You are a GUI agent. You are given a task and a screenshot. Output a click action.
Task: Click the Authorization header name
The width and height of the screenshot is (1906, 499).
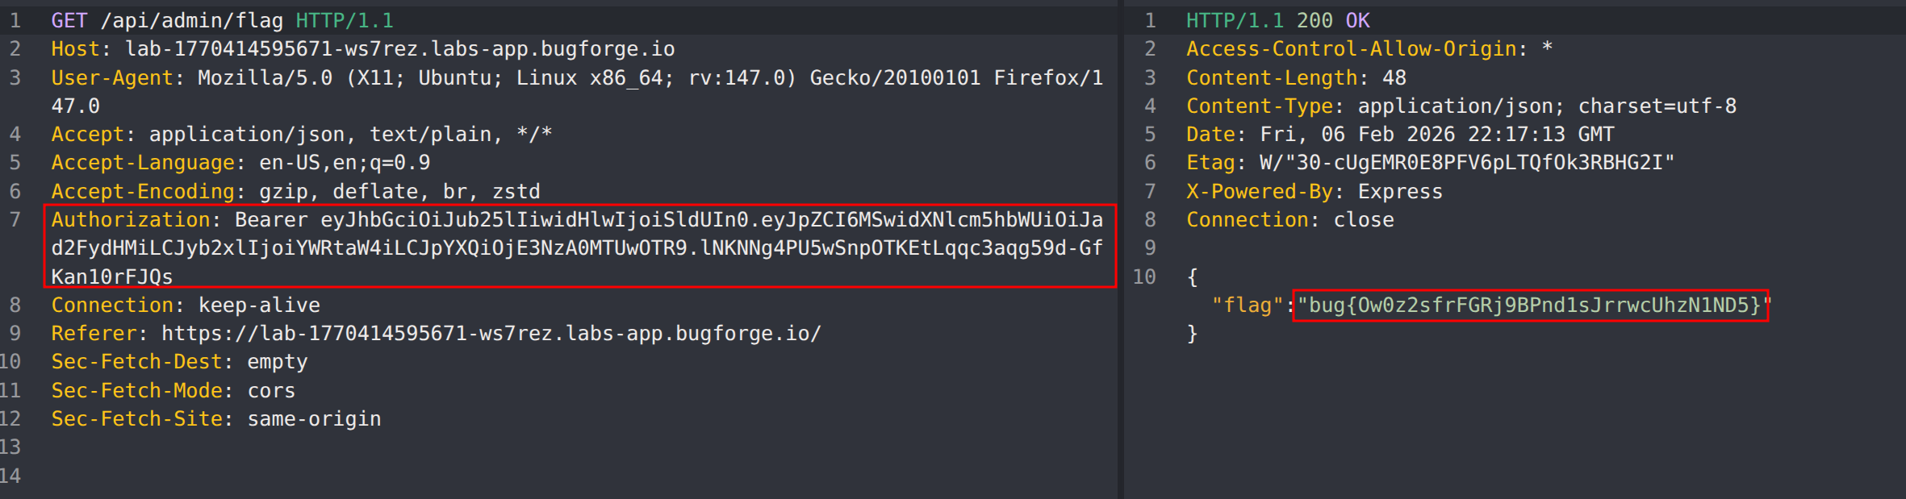130,220
